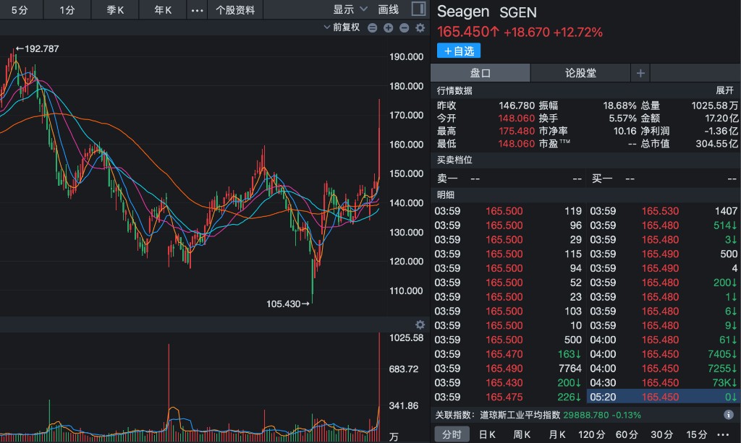Open the 前复权 adjustment dropdown

[341, 28]
